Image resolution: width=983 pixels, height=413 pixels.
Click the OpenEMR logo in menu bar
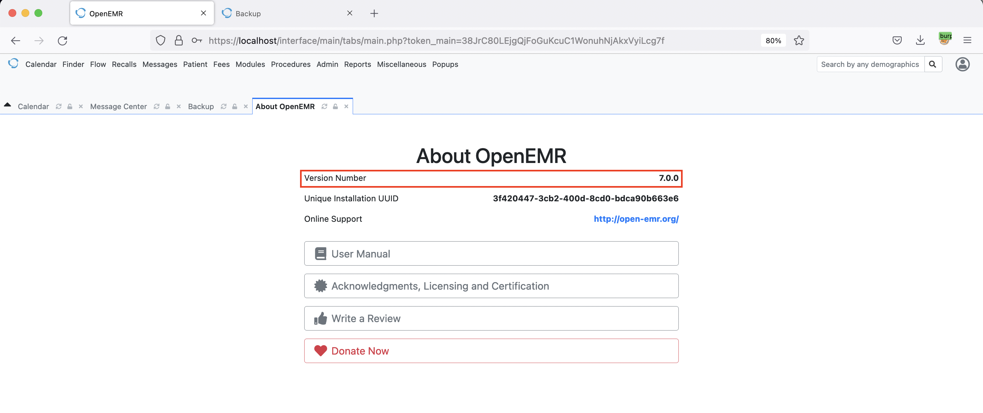[x=13, y=64]
